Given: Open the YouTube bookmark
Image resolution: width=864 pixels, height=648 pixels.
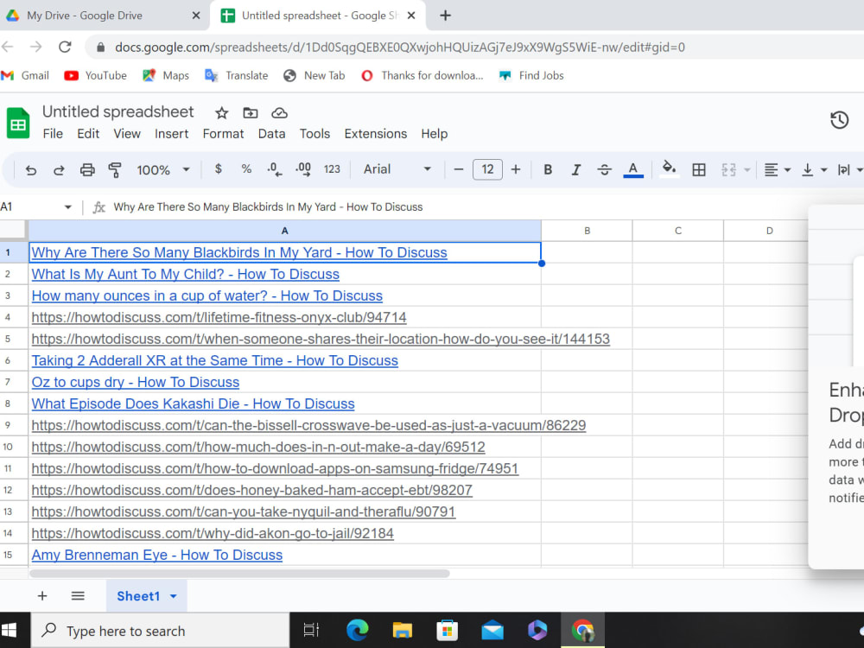Looking at the screenshot, I should pos(95,75).
